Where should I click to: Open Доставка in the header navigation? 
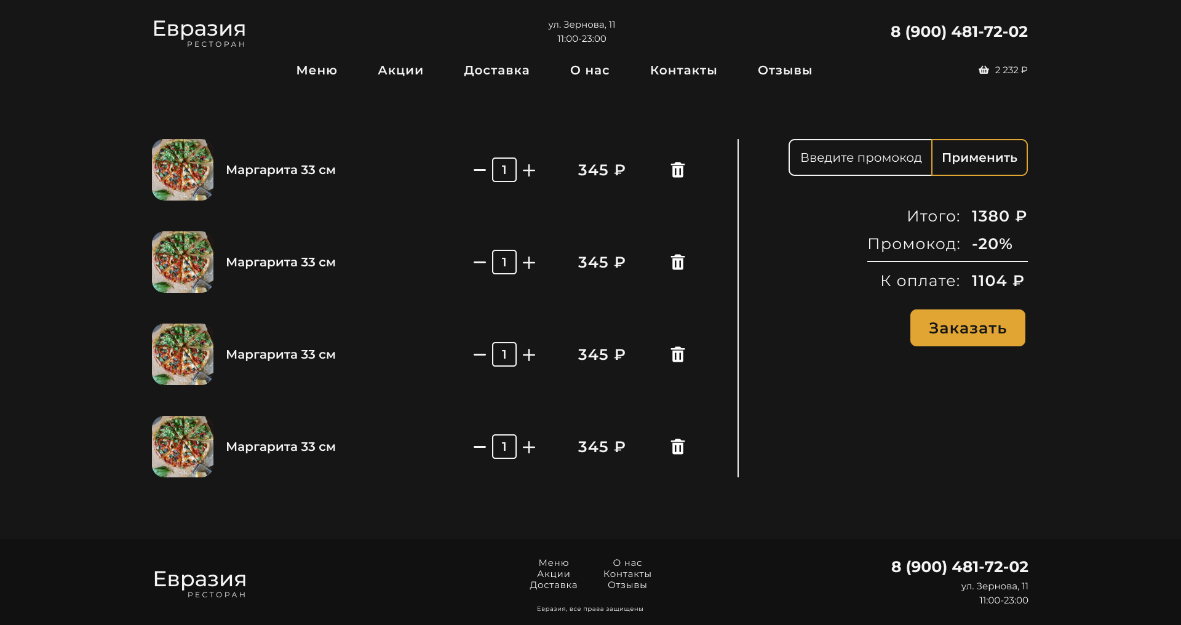click(496, 70)
